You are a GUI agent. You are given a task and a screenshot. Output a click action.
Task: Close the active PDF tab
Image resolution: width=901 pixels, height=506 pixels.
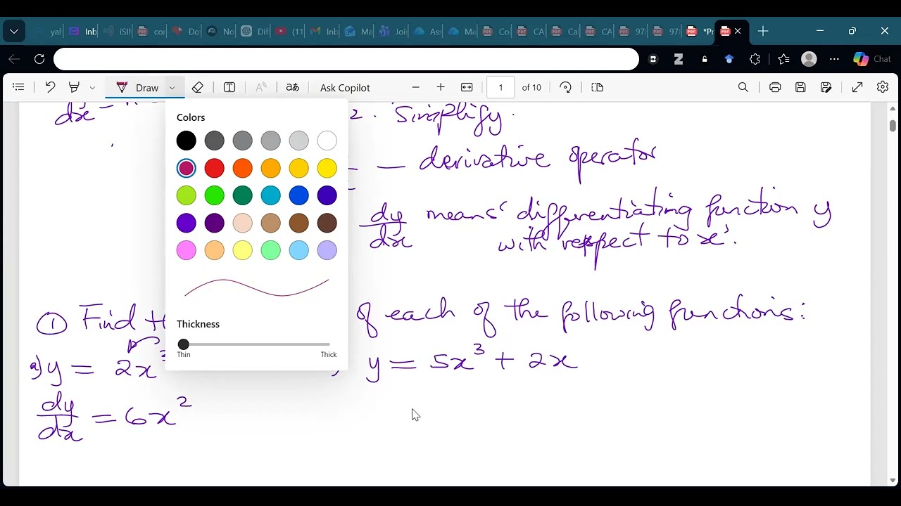738,31
